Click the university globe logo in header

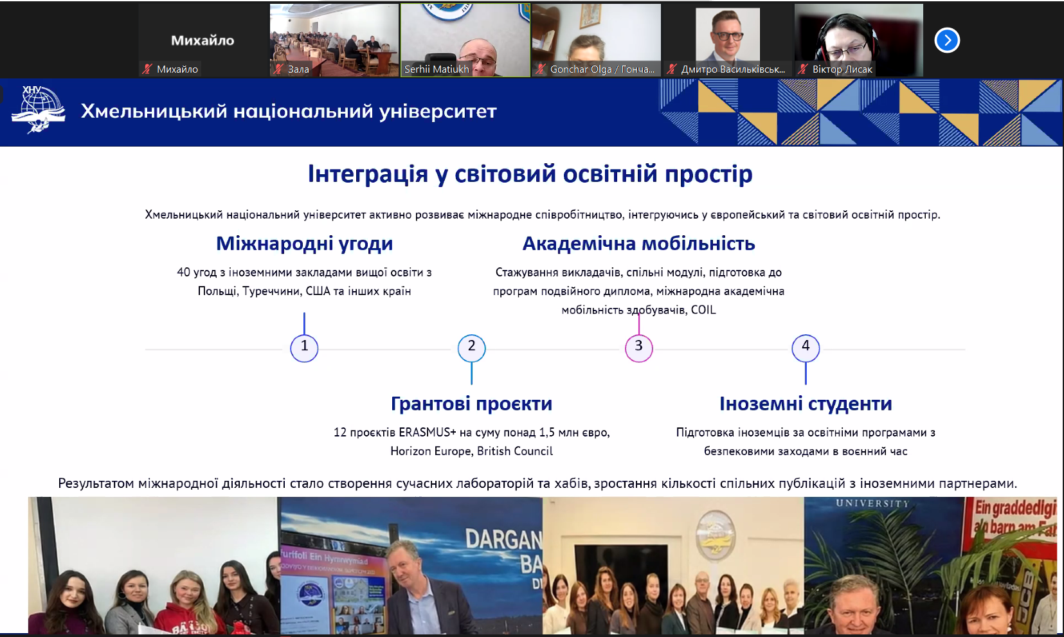click(x=39, y=110)
